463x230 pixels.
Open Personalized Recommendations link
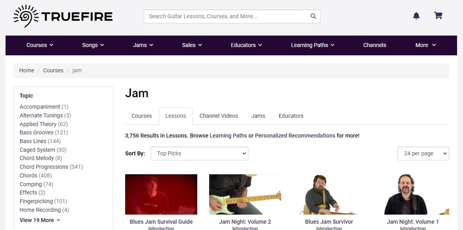coord(295,136)
